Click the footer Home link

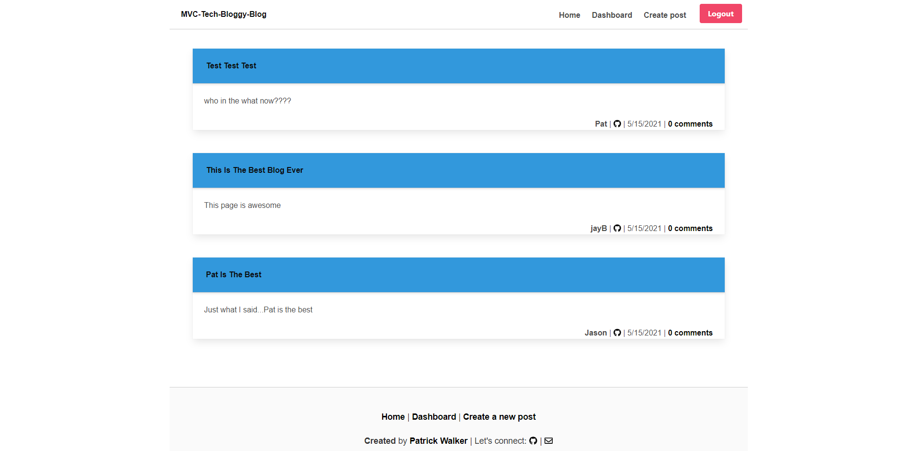pyautogui.click(x=393, y=417)
